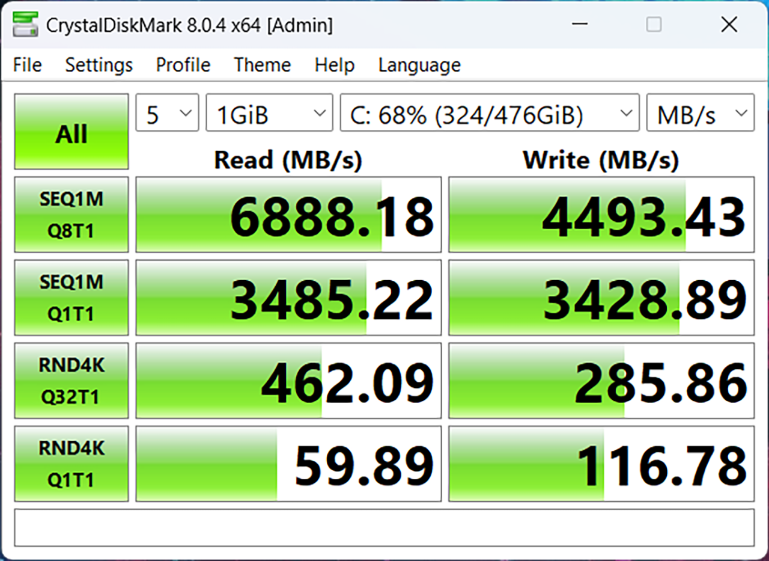This screenshot has height=561, width=769.
Task: Run the RND4K Q32T1 test
Action: (71, 381)
